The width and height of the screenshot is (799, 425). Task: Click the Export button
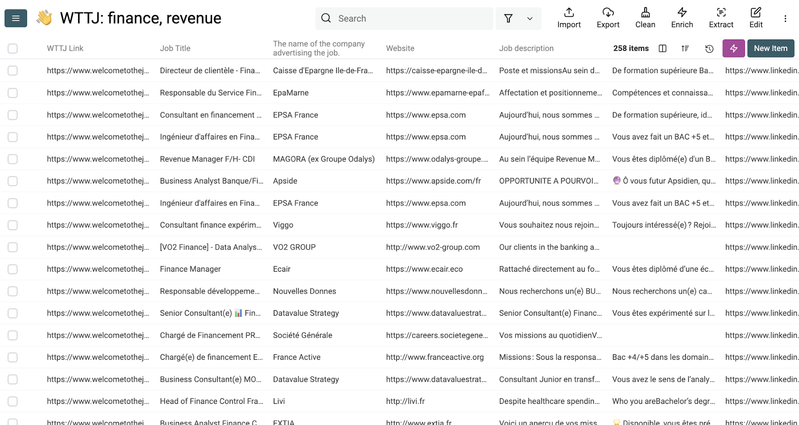[x=608, y=18]
